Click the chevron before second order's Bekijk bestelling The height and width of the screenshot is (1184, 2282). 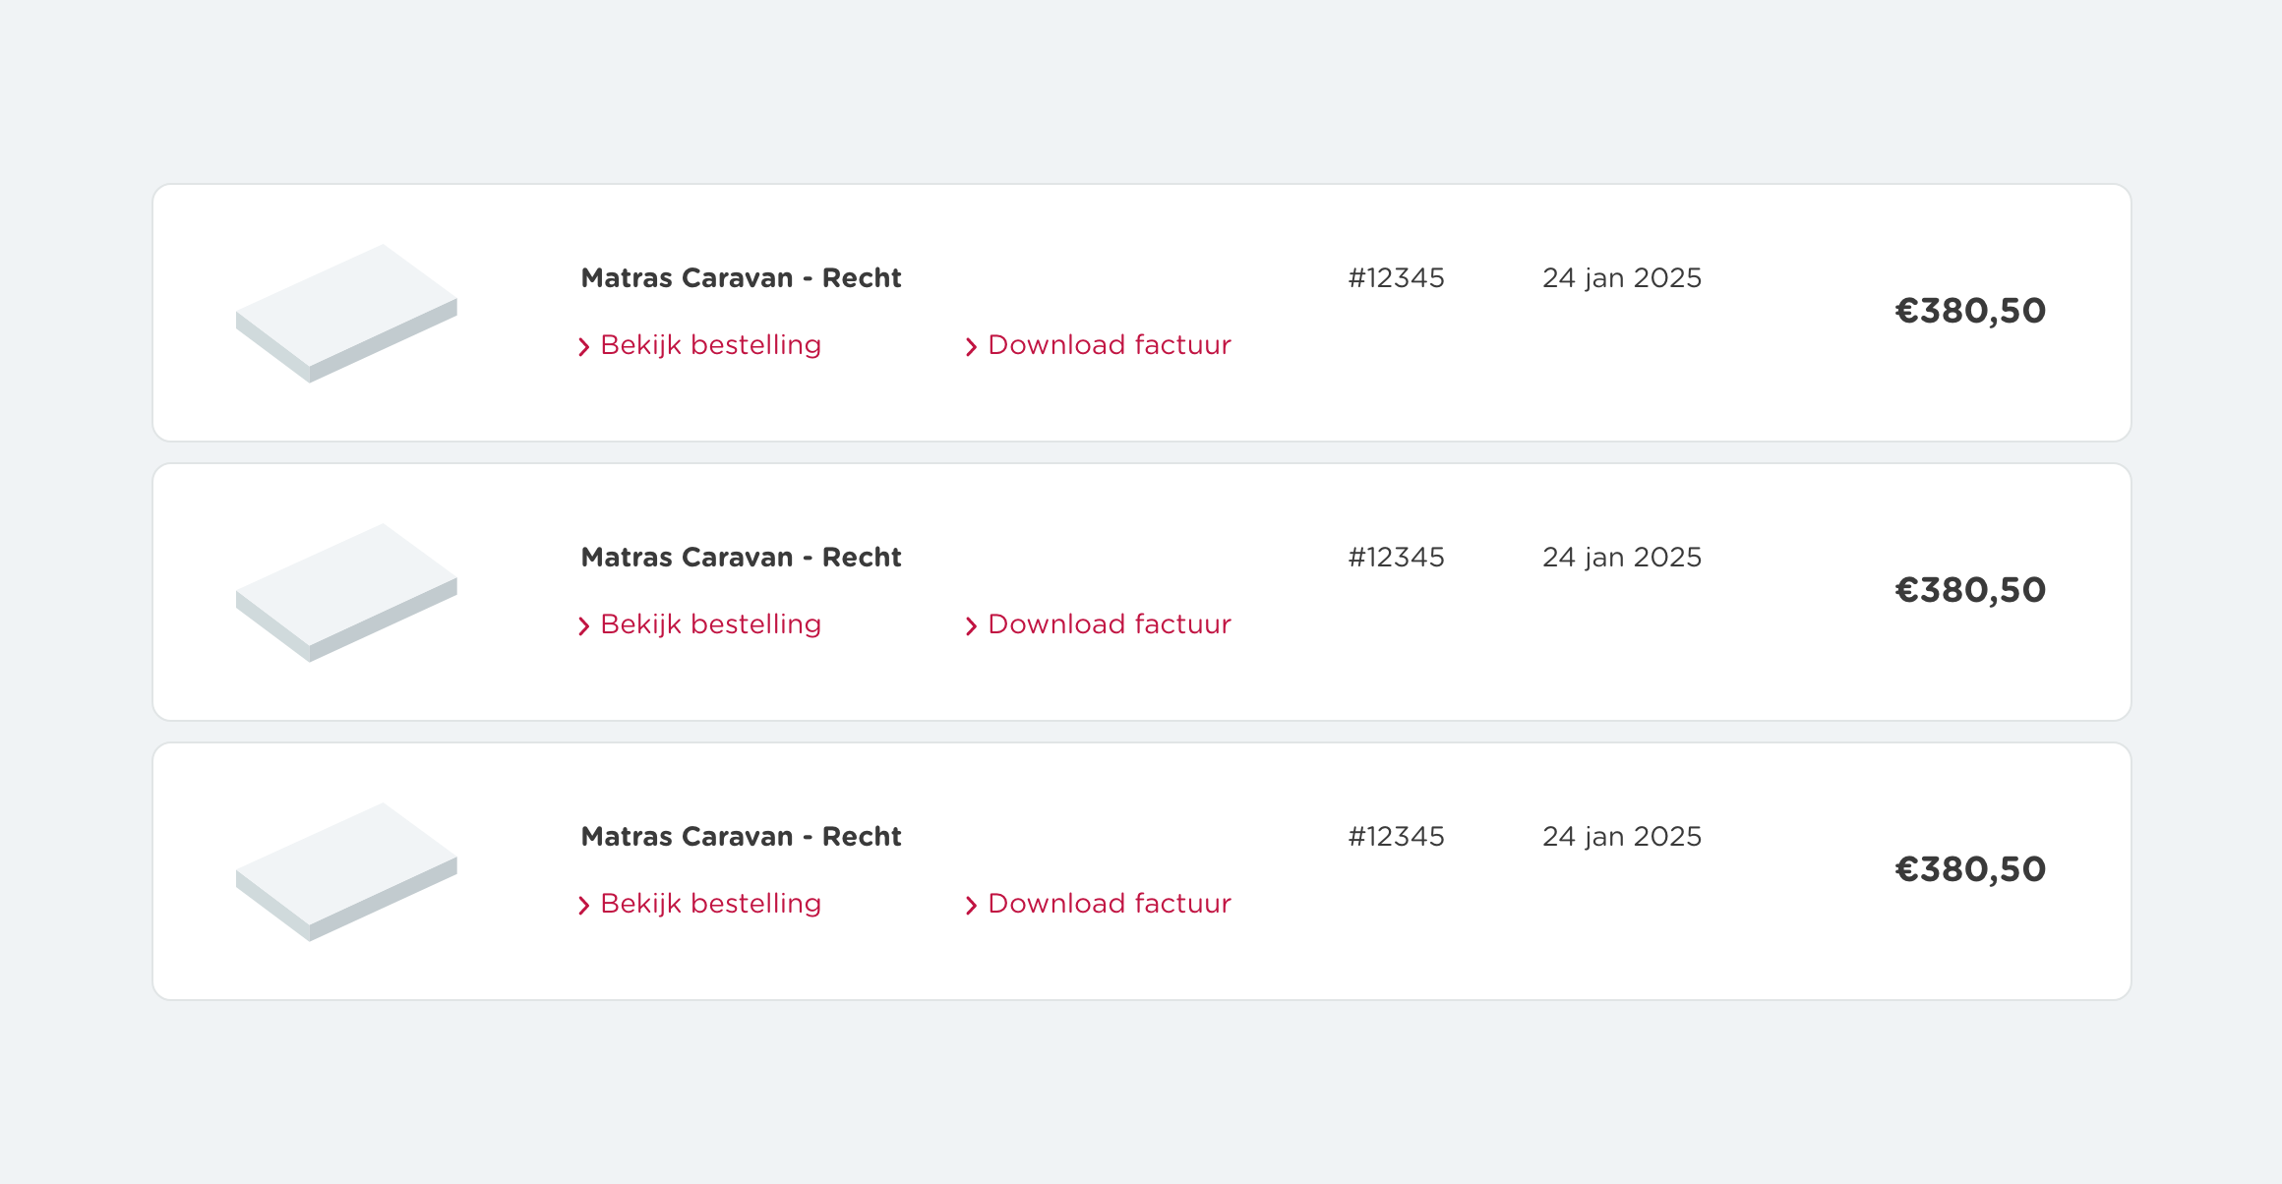(584, 626)
